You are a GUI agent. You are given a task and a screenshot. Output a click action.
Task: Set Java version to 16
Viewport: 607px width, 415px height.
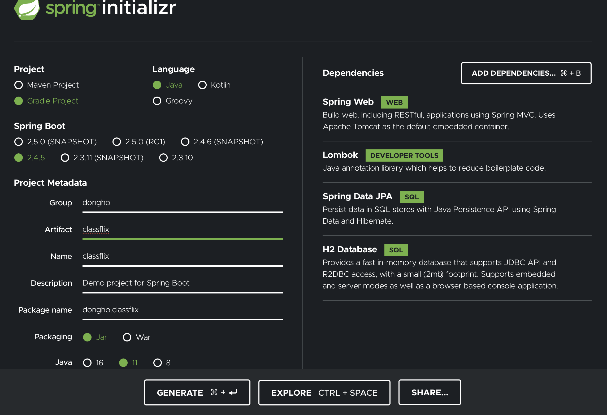(87, 363)
